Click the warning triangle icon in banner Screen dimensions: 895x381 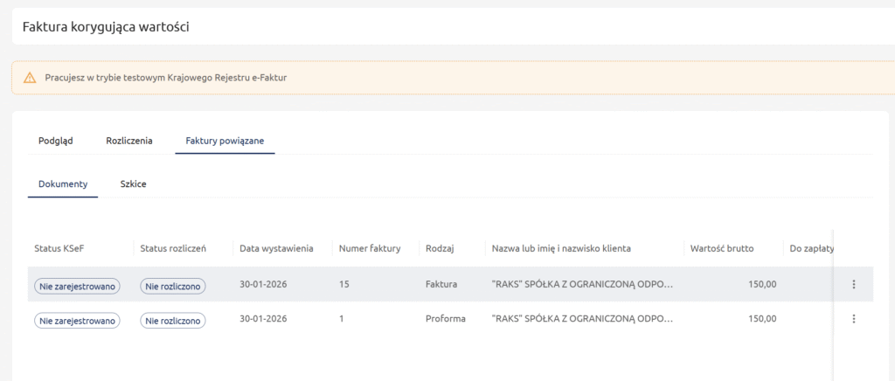click(x=30, y=78)
